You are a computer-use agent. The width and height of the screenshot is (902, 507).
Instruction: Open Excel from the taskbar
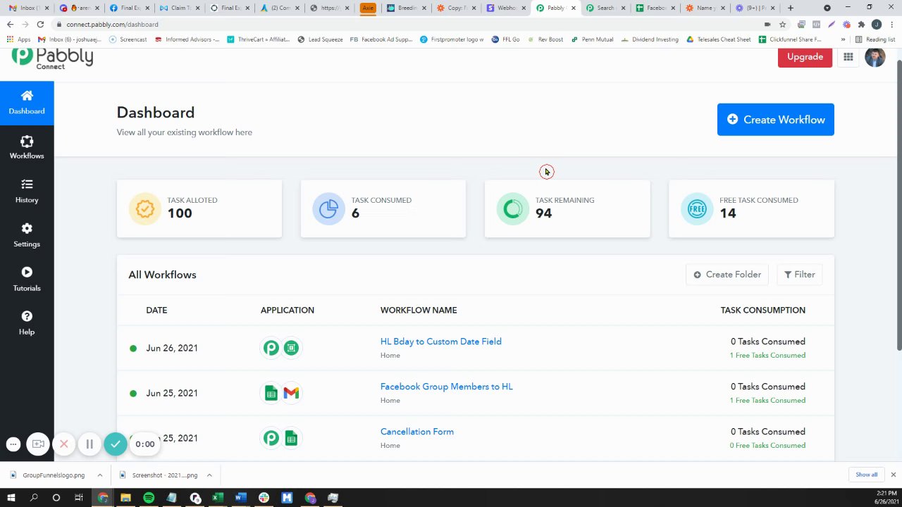pos(218,498)
